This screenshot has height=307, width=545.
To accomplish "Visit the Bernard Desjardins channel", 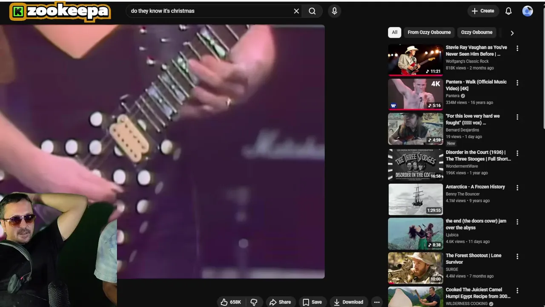I will (x=462, y=130).
